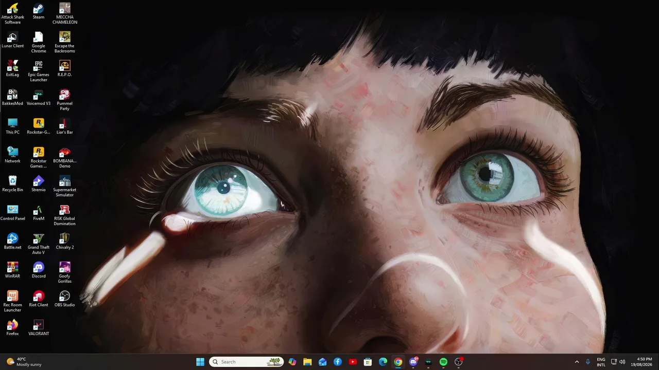Select the Rec Room Launcher desktop icon
Image resolution: width=659 pixels, height=370 pixels.
(x=13, y=302)
